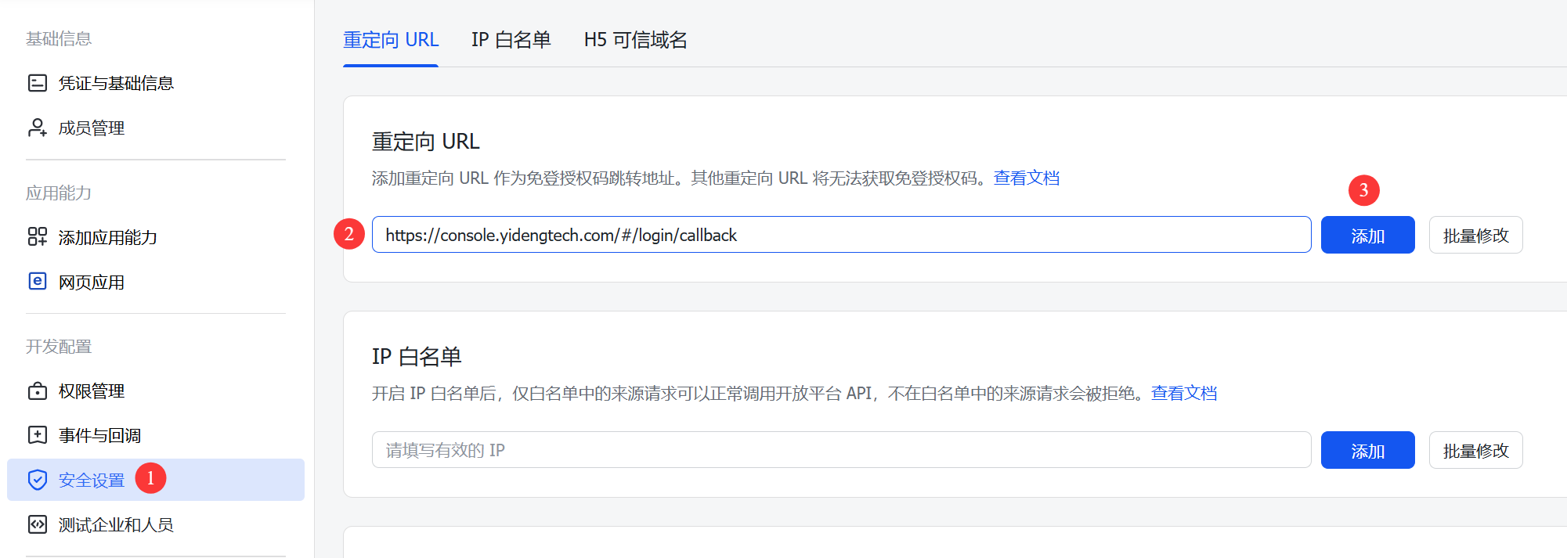The height and width of the screenshot is (558, 1567).
Task: Focus the redirect URL input field
Action: (x=840, y=235)
